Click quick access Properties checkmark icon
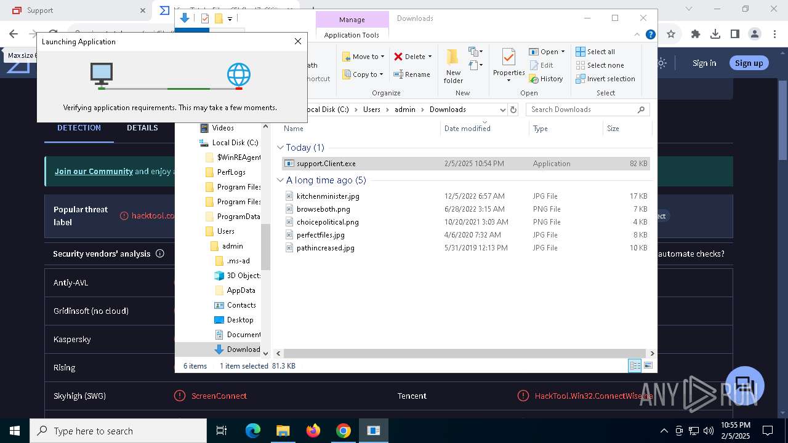 click(205, 18)
